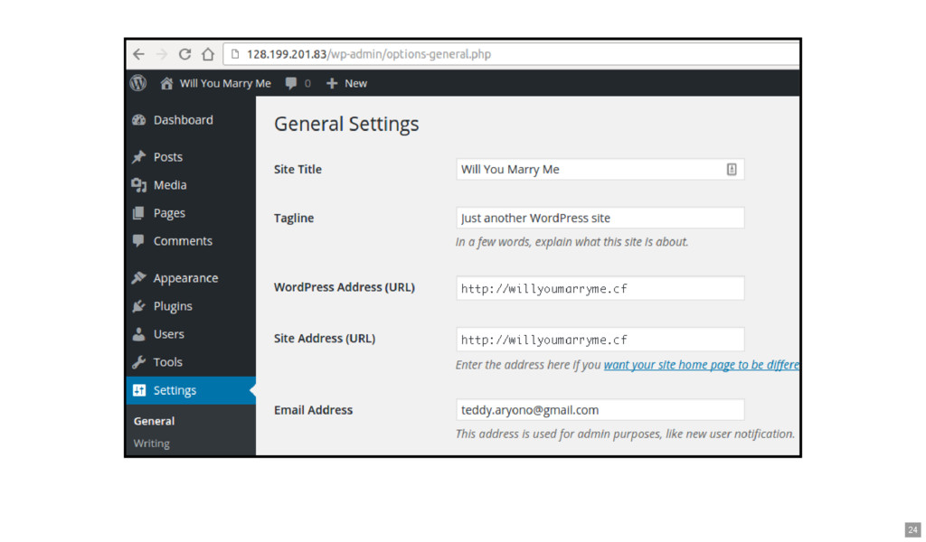Click the browser home icon
Image resolution: width=926 pixels, height=542 pixels.
tap(208, 54)
